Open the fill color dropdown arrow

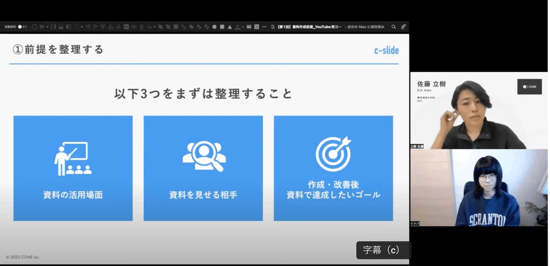click(x=242, y=27)
